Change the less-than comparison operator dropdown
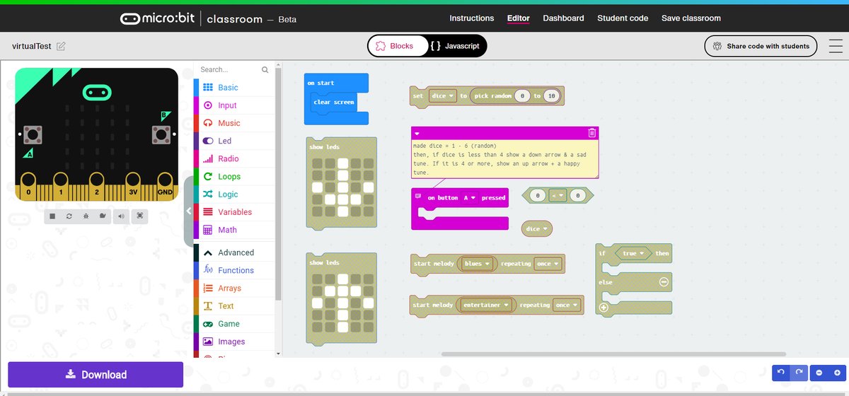The image size is (849, 396). tap(558, 195)
